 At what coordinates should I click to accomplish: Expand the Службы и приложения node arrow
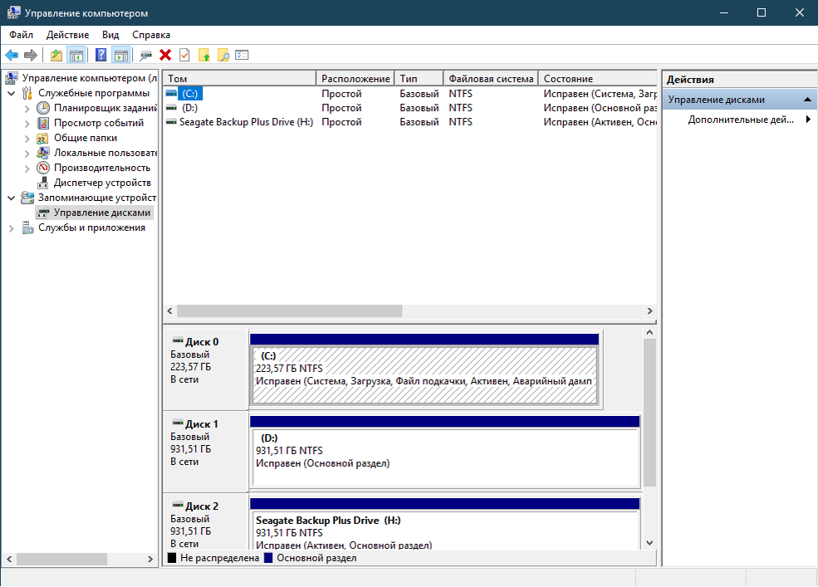pyautogui.click(x=12, y=228)
